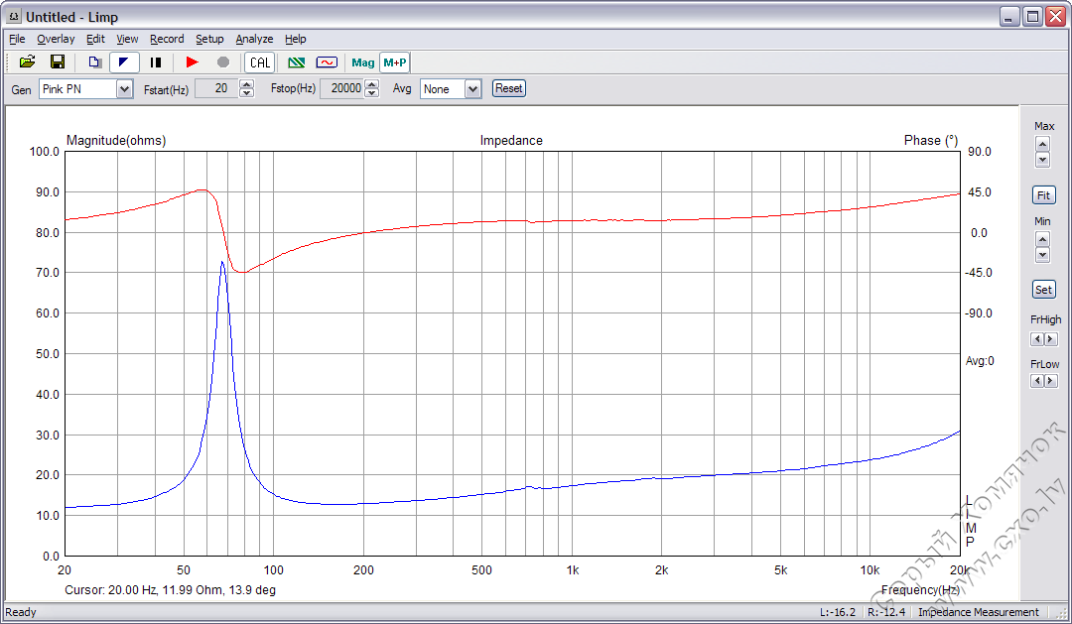Click the Fit button
Viewport: 1072px width, 624px height.
pyautogui.click(x=1043, y=195)
